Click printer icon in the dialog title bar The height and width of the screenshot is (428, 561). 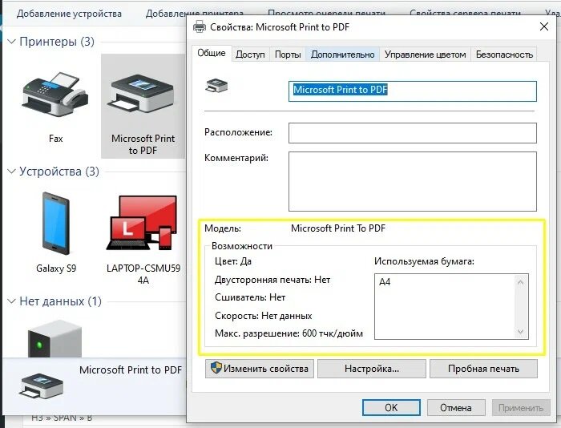(200, 26)
